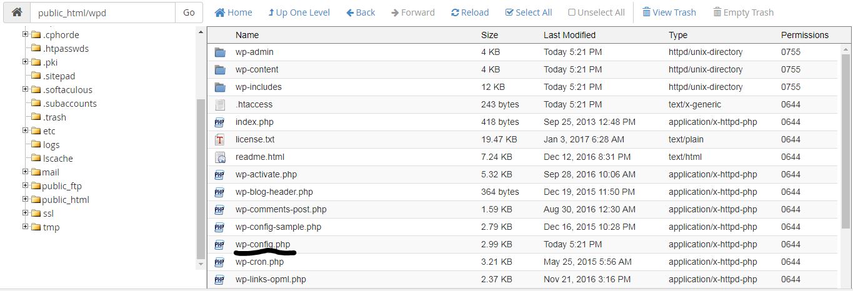
Task: Go Up One Level
Action: click(x=299, y=12)
